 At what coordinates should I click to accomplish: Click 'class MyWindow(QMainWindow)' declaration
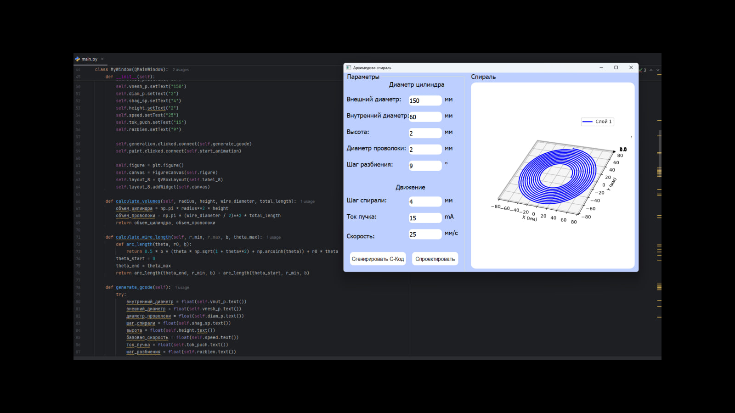[x=131, y=70]
